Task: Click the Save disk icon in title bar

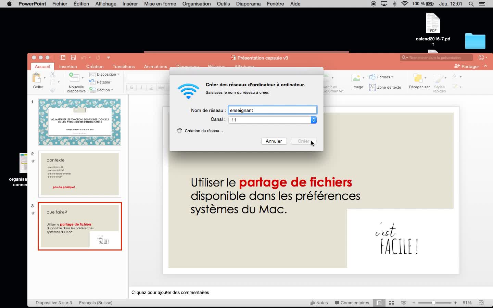Action: click(73, 57)
